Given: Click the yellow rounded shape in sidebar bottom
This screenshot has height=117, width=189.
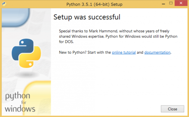Looking at the screenshot, I should click(38, 98).
